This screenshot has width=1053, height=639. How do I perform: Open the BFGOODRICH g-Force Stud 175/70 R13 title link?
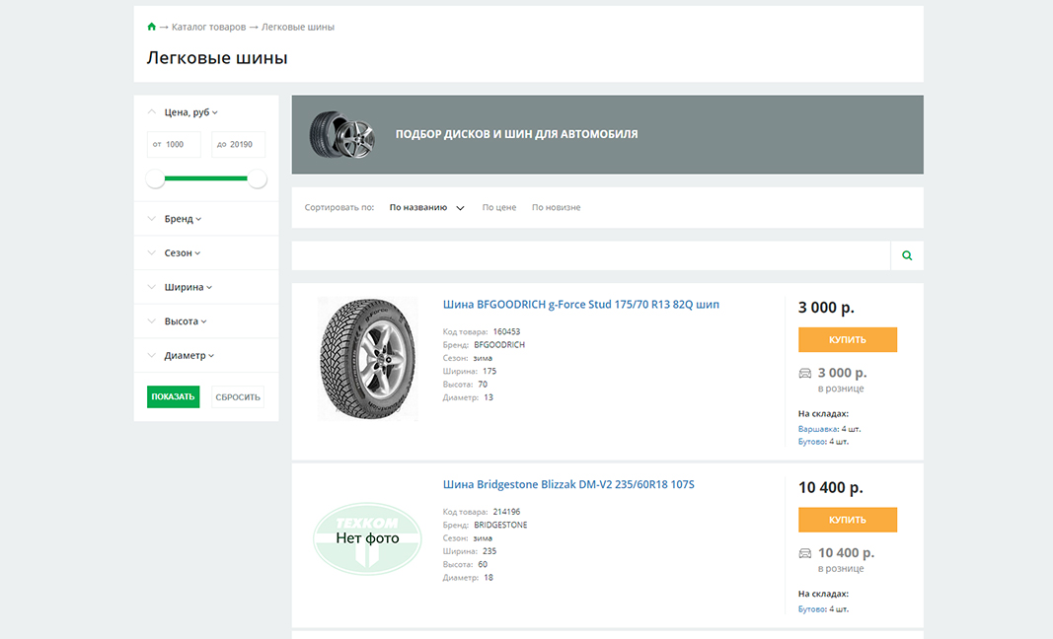pos(581,304)
